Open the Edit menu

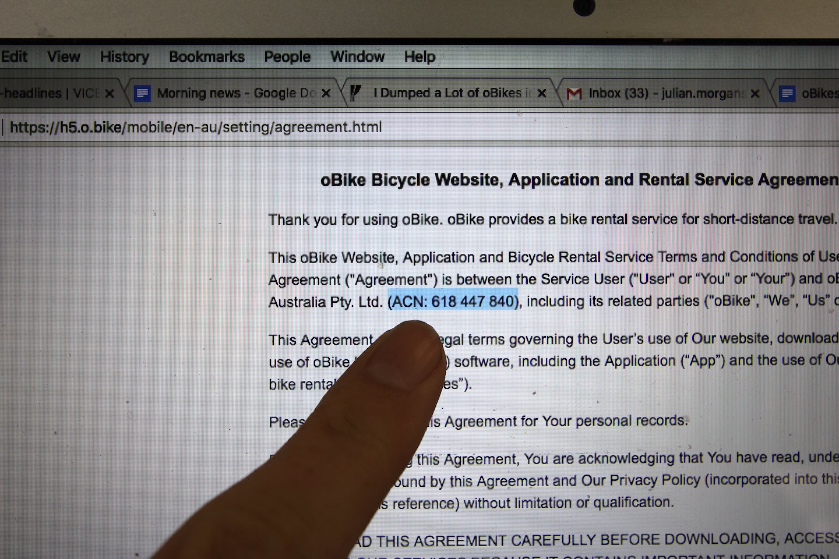point(14,56)
